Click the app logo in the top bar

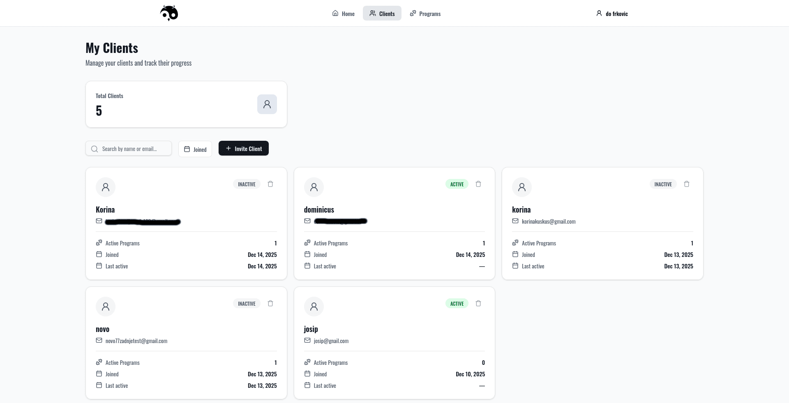(x=168, y=13)
